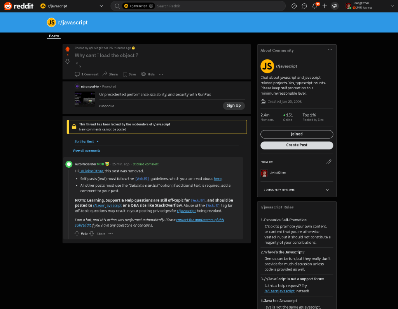Click the Stickied comment label

[146, 164]
